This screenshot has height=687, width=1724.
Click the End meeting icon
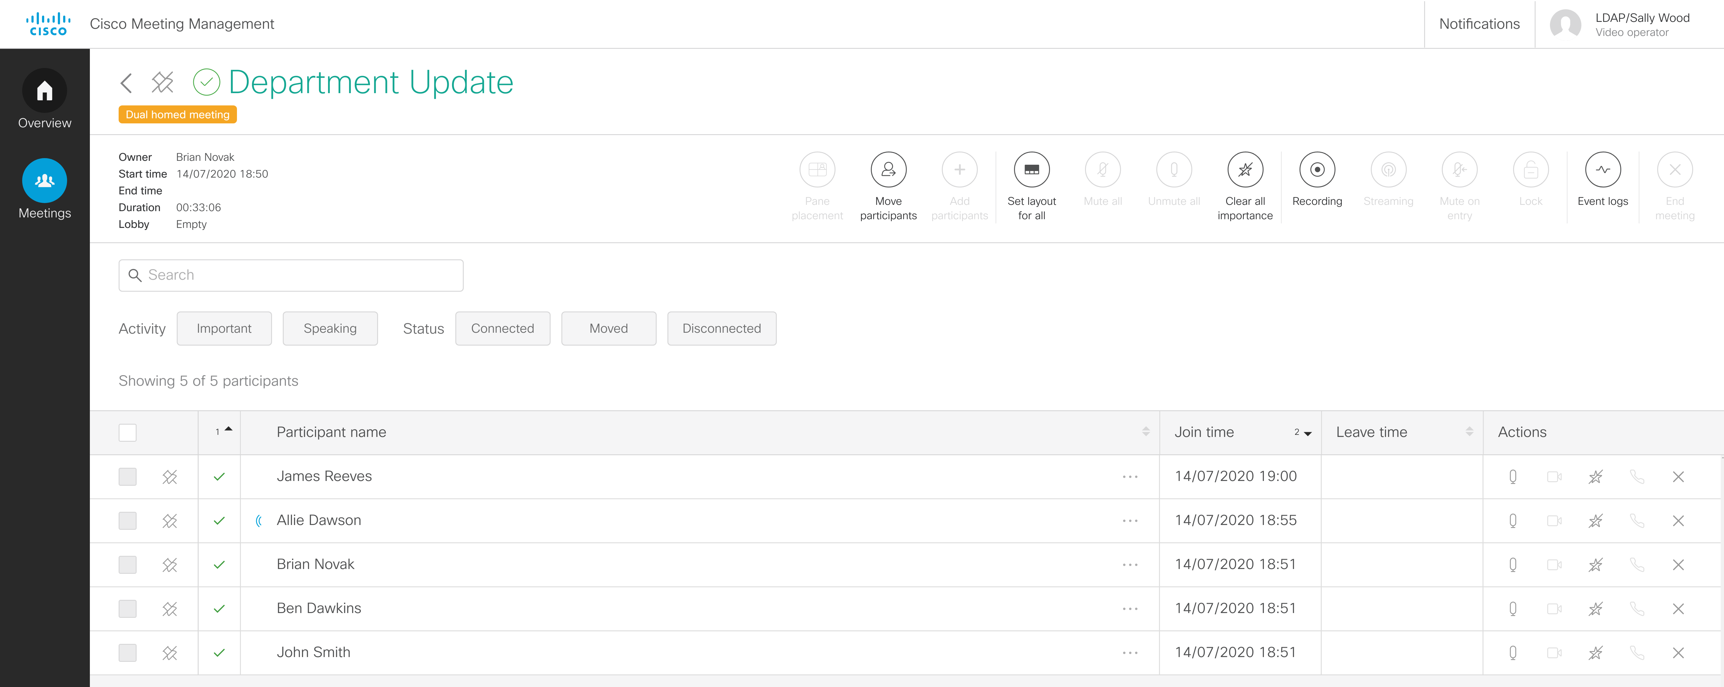point(1675,170)
